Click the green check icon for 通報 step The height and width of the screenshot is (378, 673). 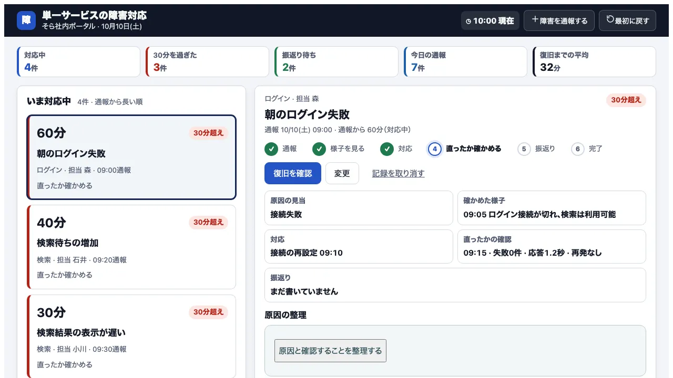click(271, 149)
